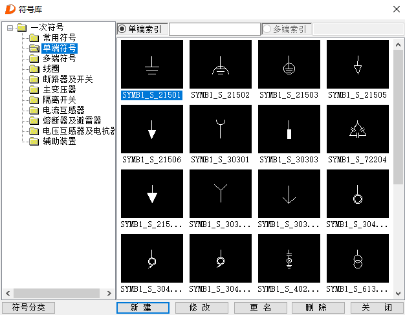Close the 符号库 dialog window
Screen dimensions: 405x315
(397, 9)
